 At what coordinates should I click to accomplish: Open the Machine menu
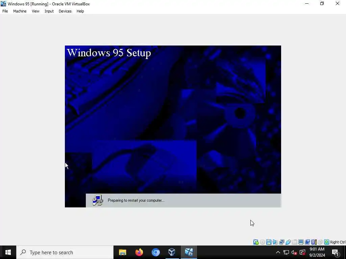click(20, 11)
